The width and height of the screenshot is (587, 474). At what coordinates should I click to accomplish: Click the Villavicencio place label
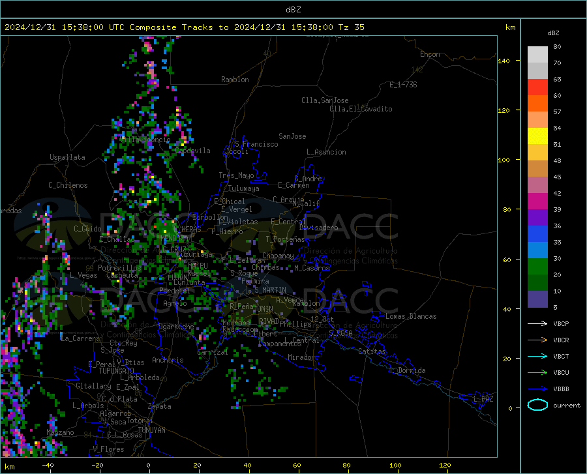tap(145, 140)
